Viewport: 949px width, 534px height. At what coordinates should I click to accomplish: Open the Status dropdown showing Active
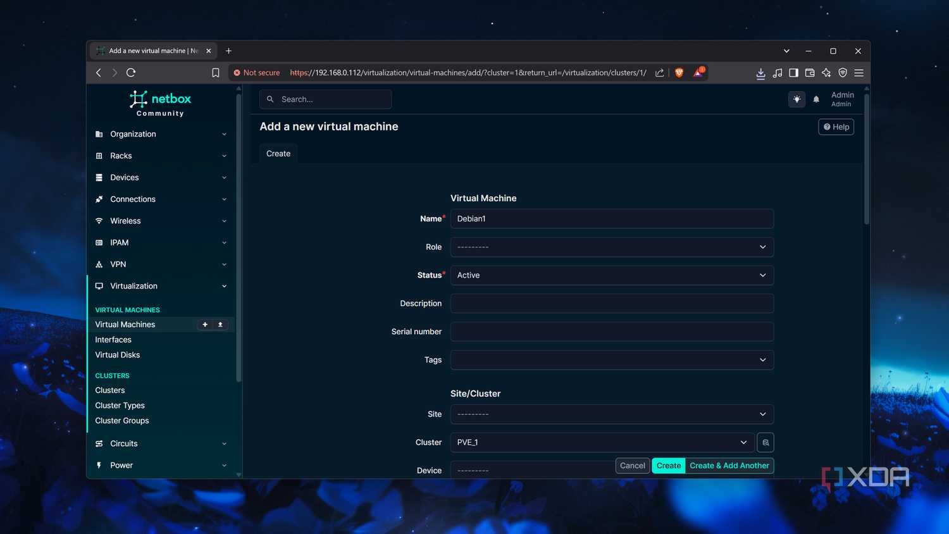(x=611, y=275)
